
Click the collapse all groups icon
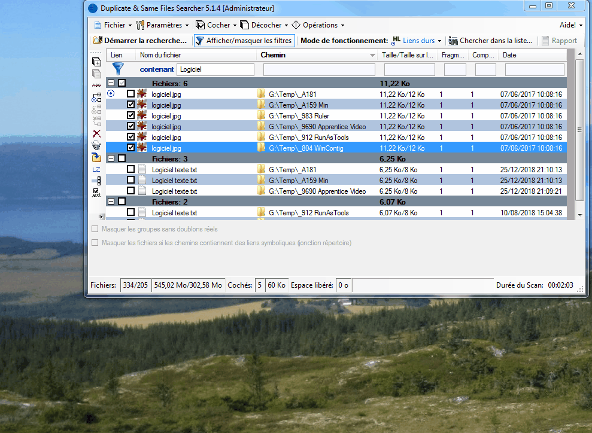tap(96, 74)
